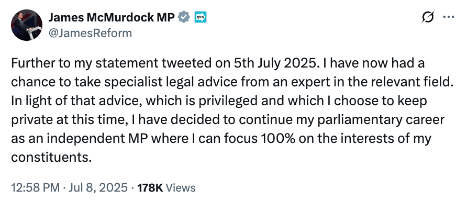Click the 178K view count number
467x200 pixels.
(x=150, y=188)
